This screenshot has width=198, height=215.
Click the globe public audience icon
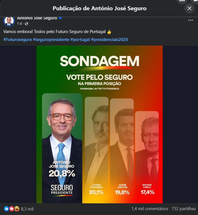26,24
